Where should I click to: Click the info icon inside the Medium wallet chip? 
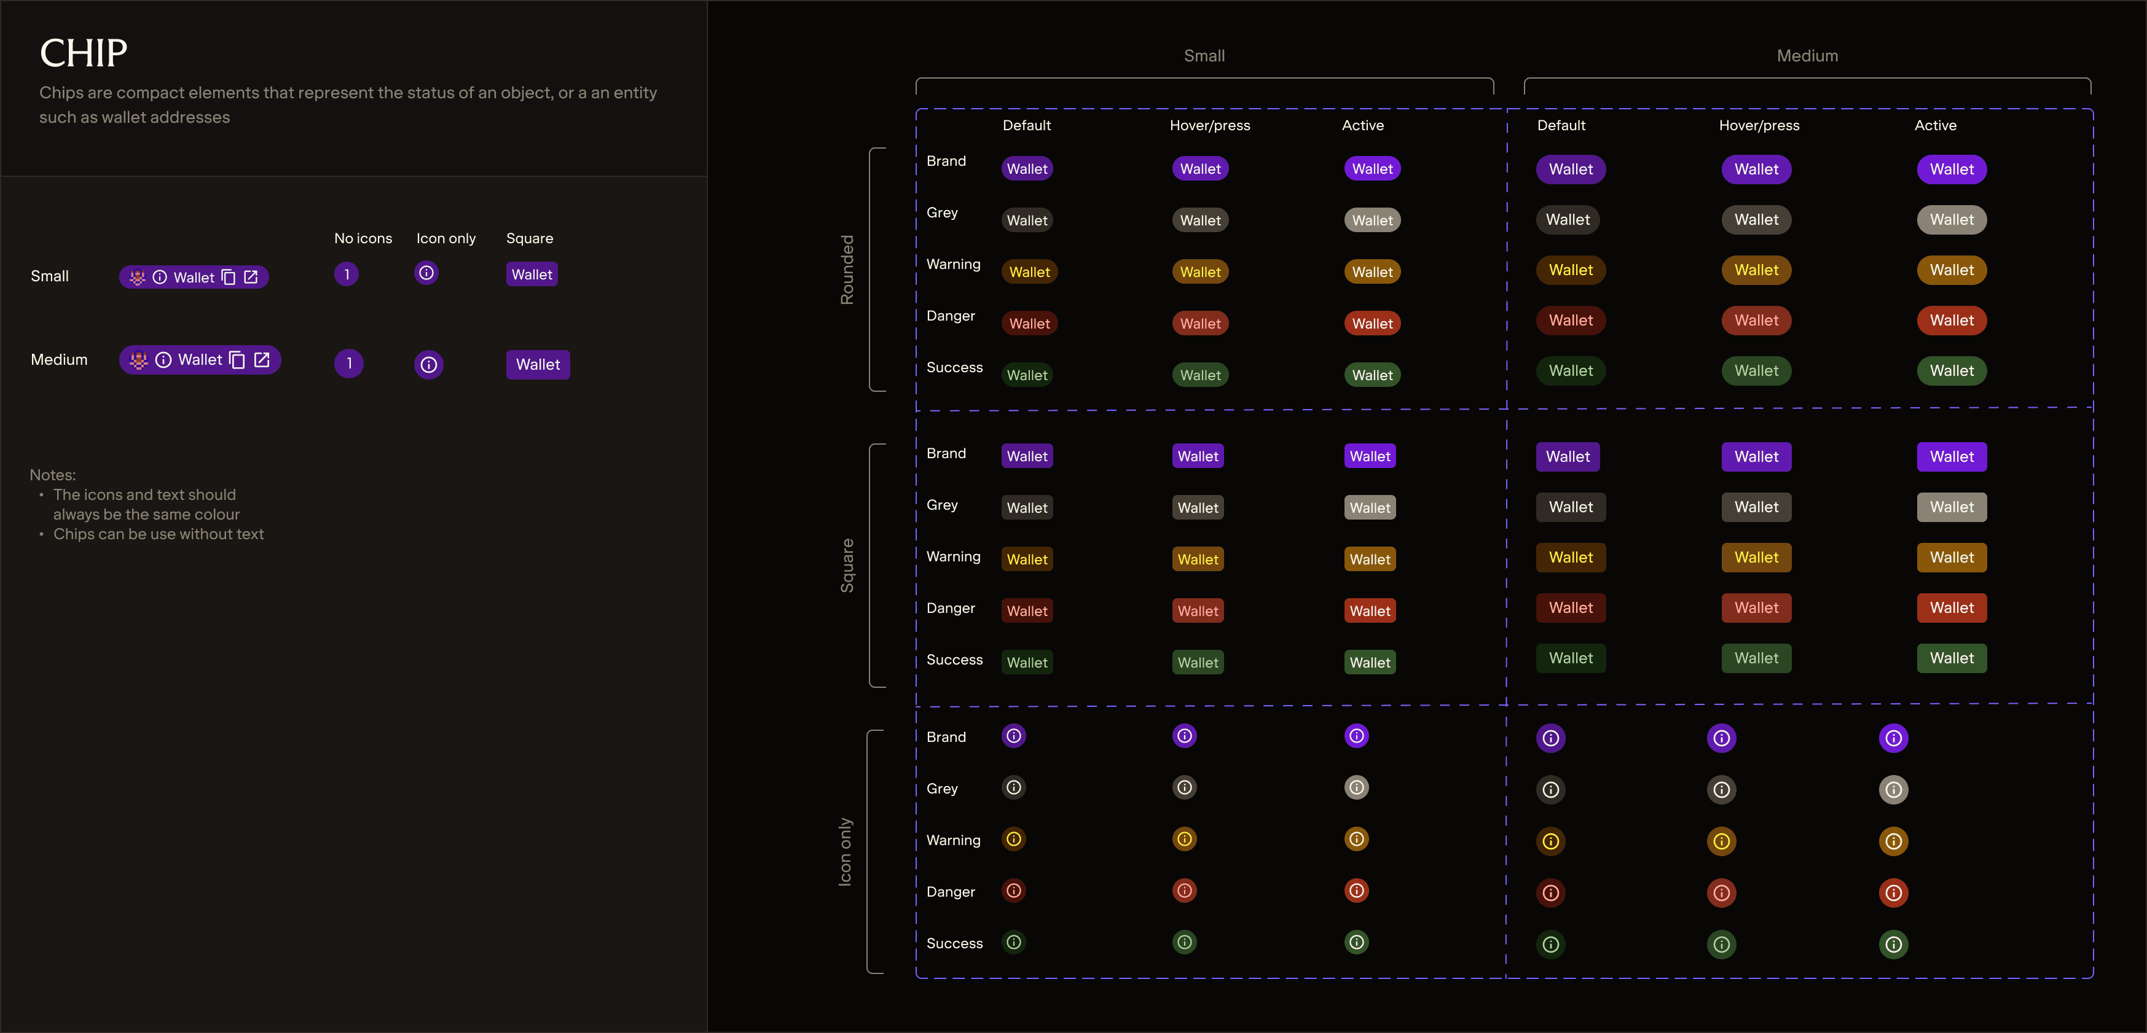tap(163, 360)
